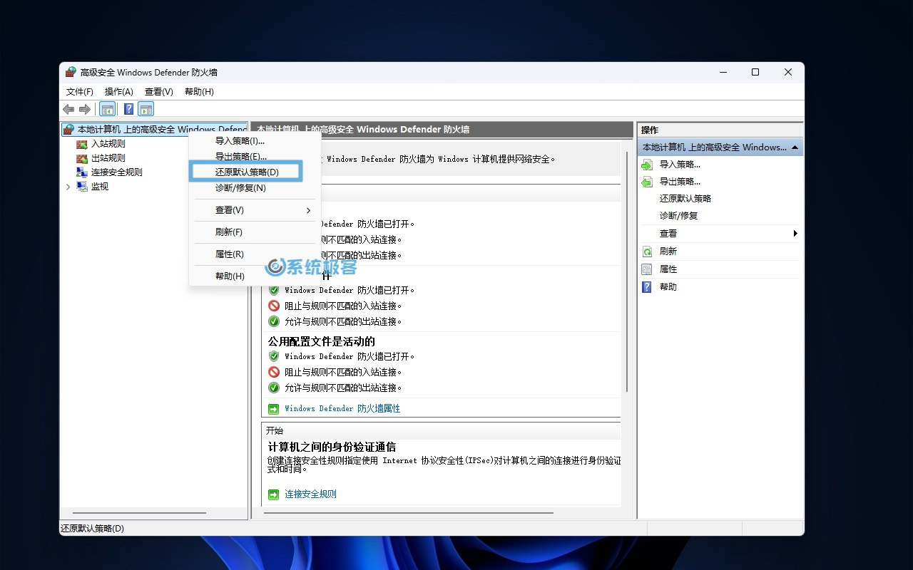
Task: Toggle the show/hide action pane toolbar icon
Action: pos(146,108)
